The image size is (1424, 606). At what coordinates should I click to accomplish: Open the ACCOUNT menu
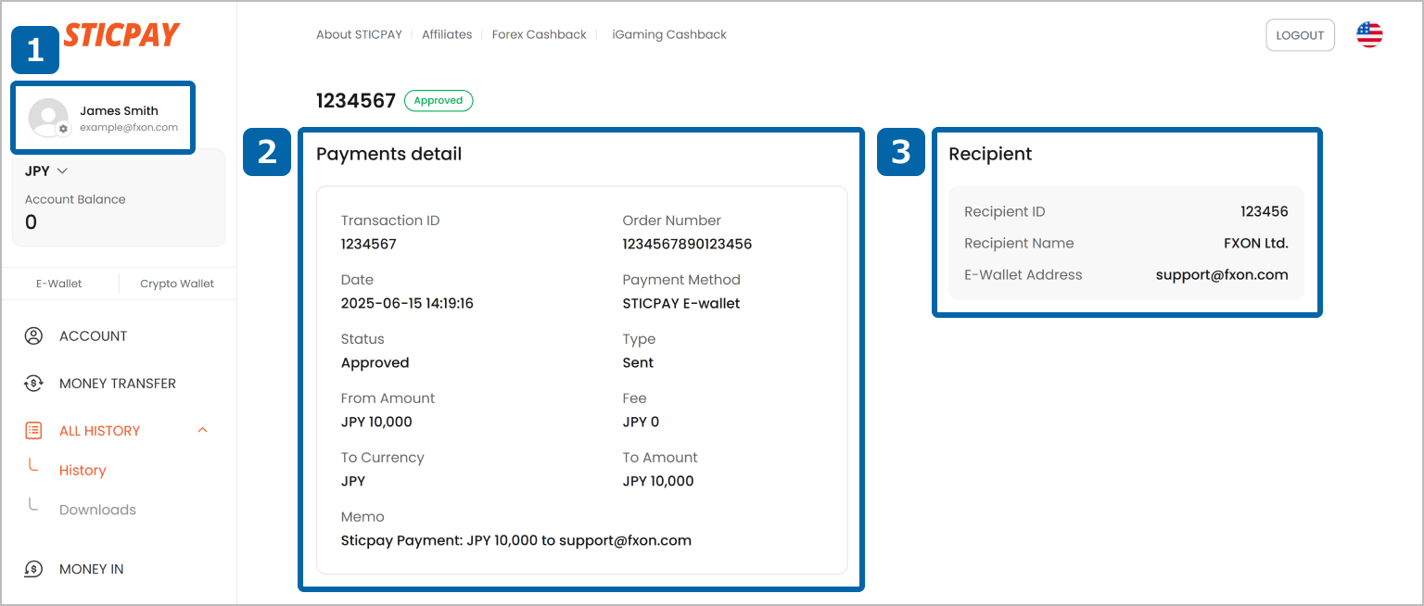(x=94, y=336)
